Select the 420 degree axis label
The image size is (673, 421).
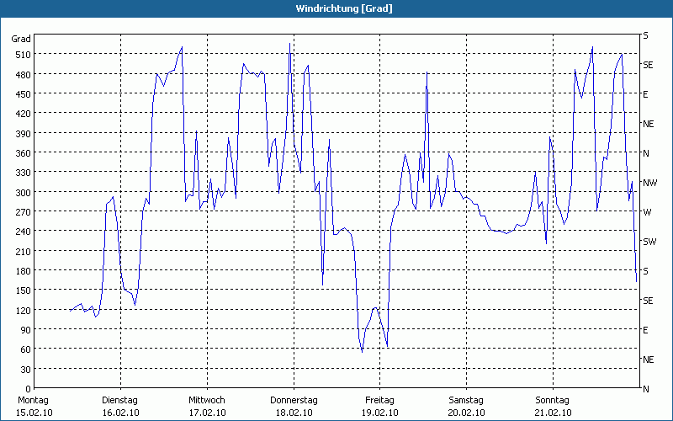tap(24, 114)
